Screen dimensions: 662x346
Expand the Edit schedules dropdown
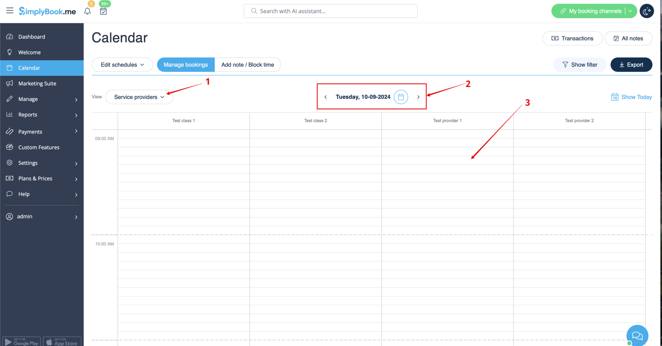tap(122, 64)
